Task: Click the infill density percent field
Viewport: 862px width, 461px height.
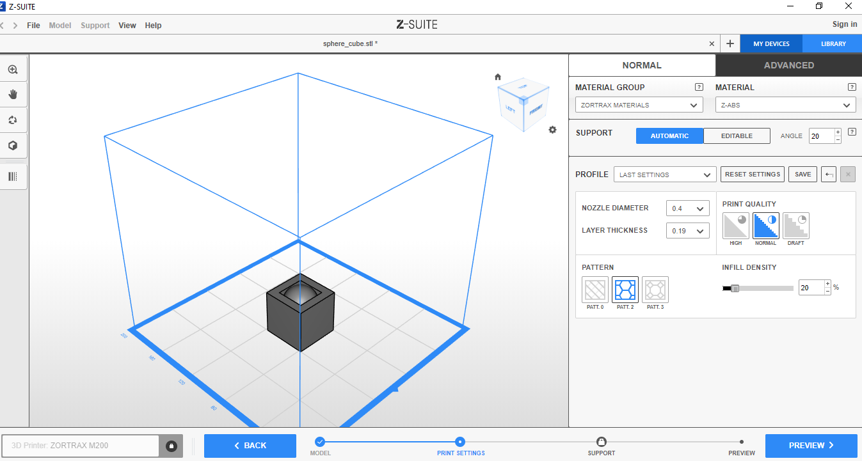Action: click(x=811, y=288)
